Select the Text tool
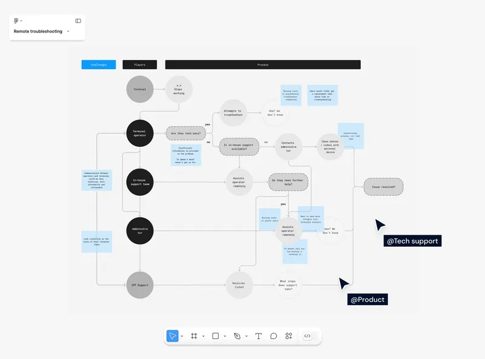Screen dimensions: 485x359 point(258,336)
